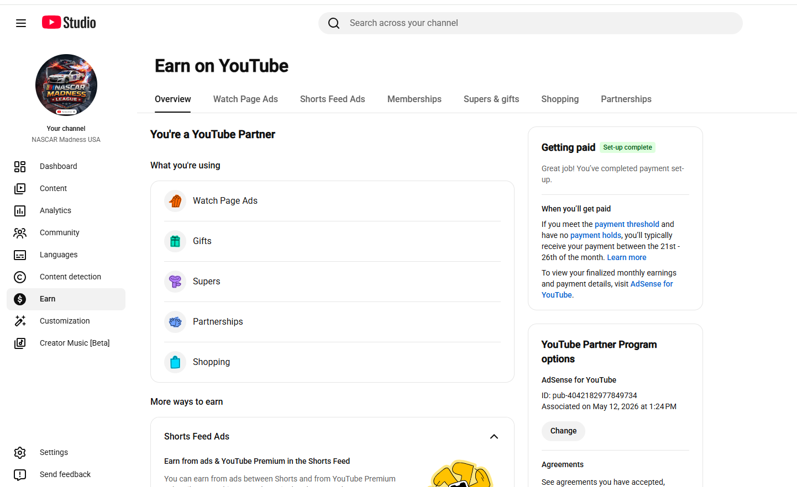
Task: Switch to the Watch Page Ads tab
Action: [x=245, y=99]
